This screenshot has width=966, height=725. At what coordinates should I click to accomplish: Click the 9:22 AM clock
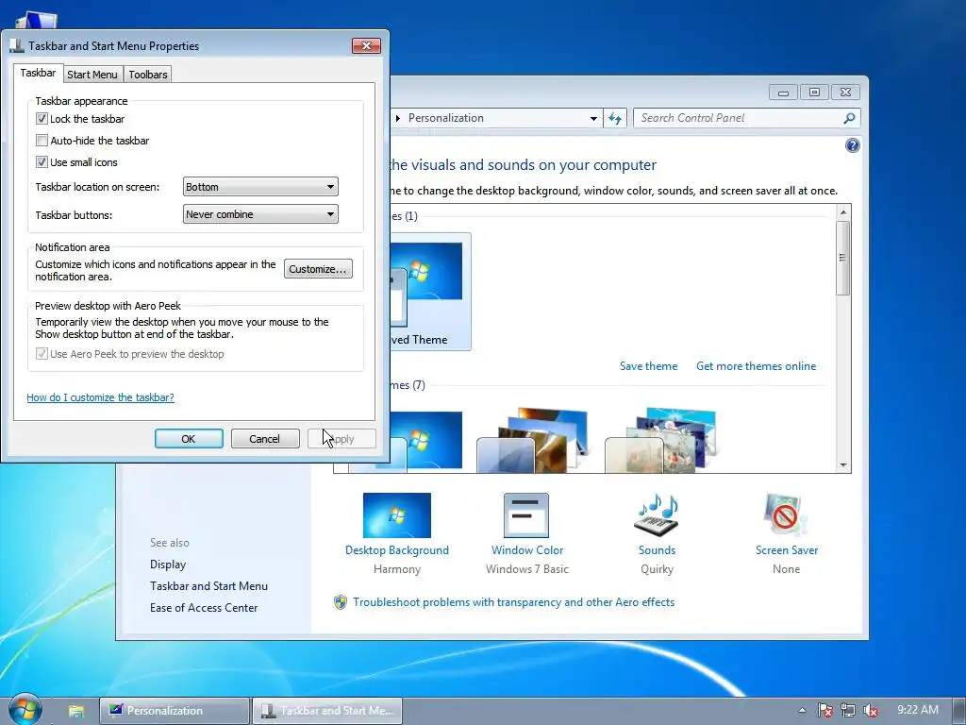pyautogui.click(x=918, y=710)
